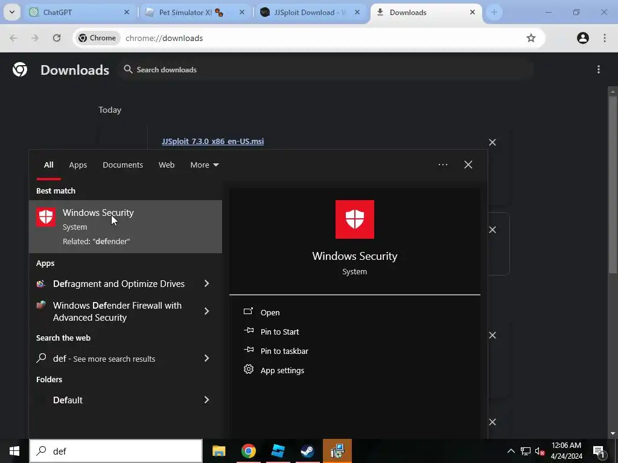The image size is (618, 463).
Task: Go back in Chrome
Action: click(x=13, y=38)
